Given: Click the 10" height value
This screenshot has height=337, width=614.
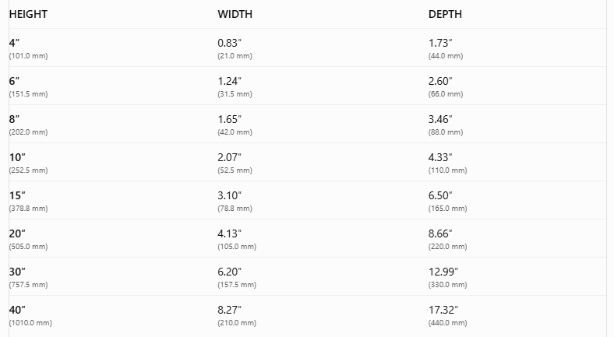Looking at the screenshot, I should point(17,157).
